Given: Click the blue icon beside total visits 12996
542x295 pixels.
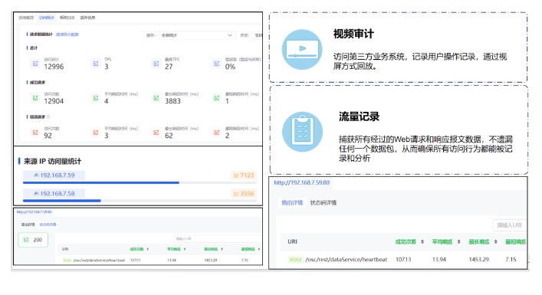Looking at the screenshot, I should [x=35, y=64].
